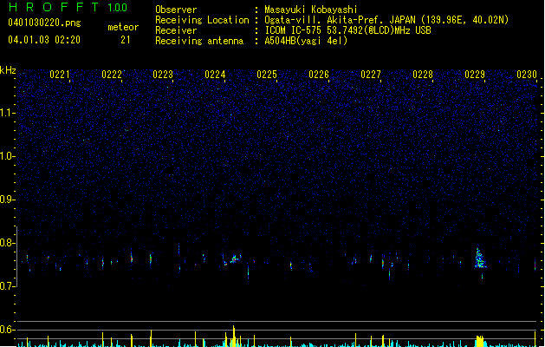Viewport: 545px width, 347px height.
Task: Click the 0229 time marker
Action: pos(475,75)
